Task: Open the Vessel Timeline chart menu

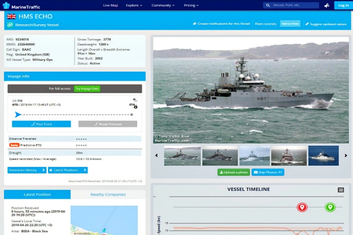Action: point(341,190)
